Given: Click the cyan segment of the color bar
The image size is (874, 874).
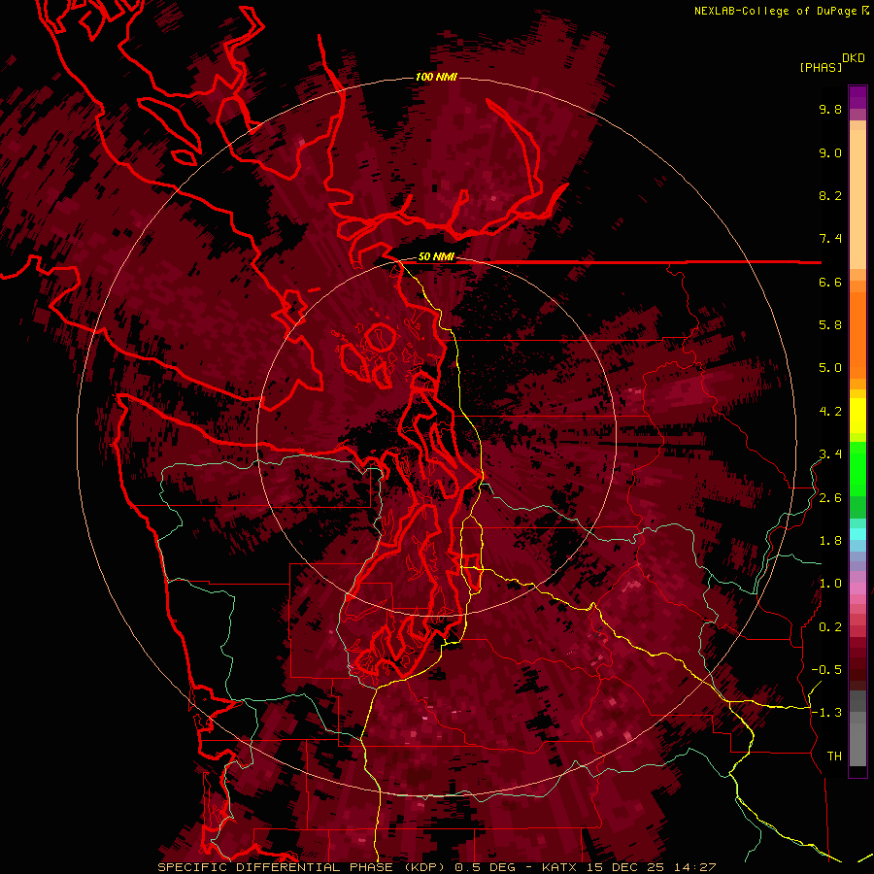Looking at the screenshot, I should [x=857, y=533].
